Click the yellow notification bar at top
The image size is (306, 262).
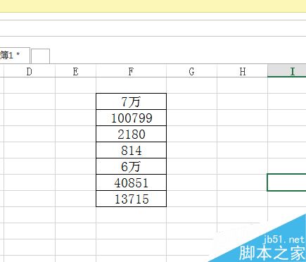[153, 6]
